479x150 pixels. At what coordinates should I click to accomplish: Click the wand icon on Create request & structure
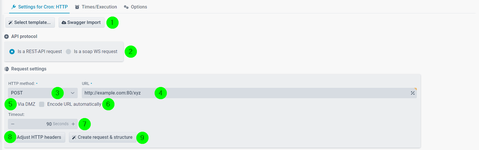pos(74,138)
